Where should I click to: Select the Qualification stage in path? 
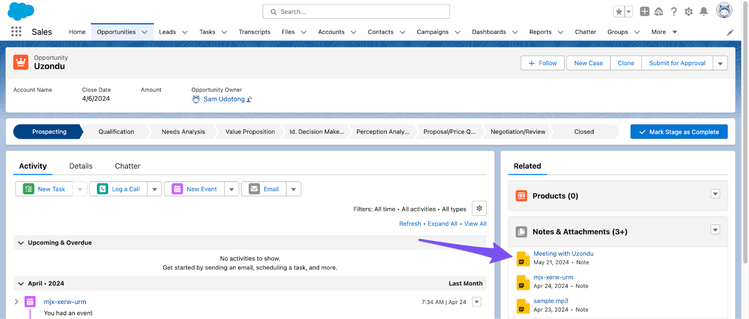pyautogui.click(x=116, y=132)
